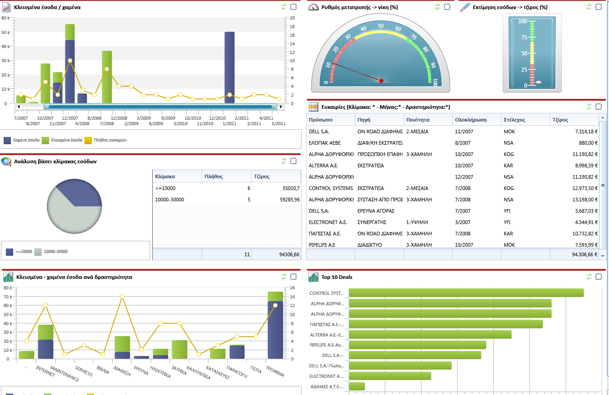Viewport: 609px width, 395px height.
Task: Tick the checkbox of έσοδα ανά δραστηριότητα panel
Action: pos(293,276)
